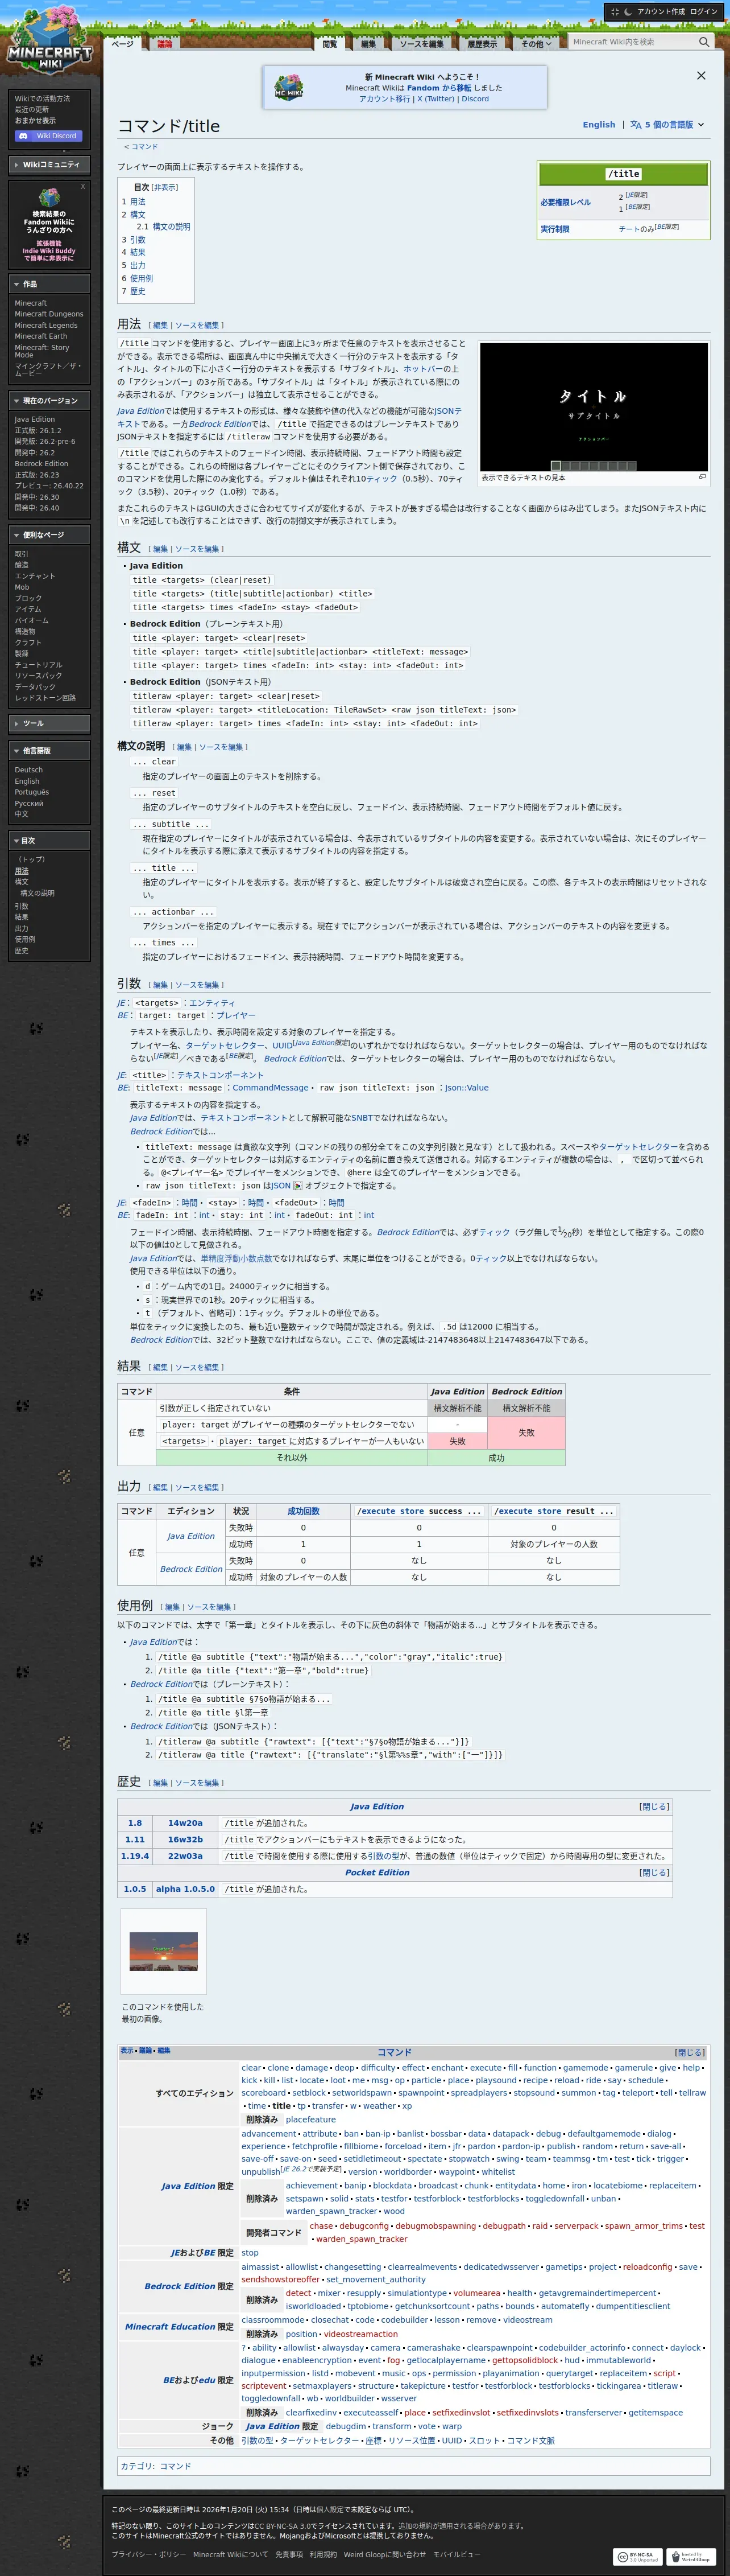Open the first command image thumbnail
The height and width of the screenshot is (2576, 730).
click(x=164, y=1951)
